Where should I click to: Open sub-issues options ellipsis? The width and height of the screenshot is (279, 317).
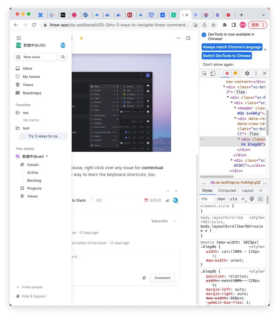click(168, 191)
